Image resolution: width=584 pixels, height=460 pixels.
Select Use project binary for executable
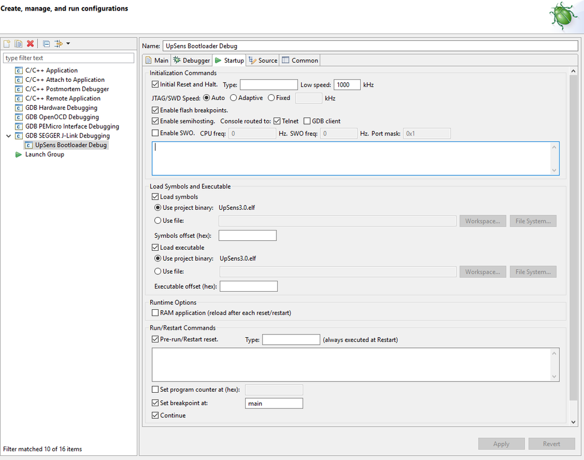158,258
